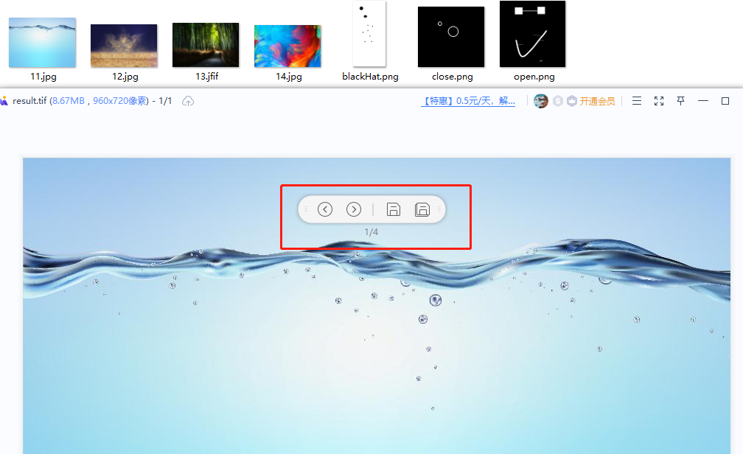Open the 特惠 0.5元/天 promotion link
Viewport: 743px width, 454px height.
pyautogui.click(x=468, y=100)
